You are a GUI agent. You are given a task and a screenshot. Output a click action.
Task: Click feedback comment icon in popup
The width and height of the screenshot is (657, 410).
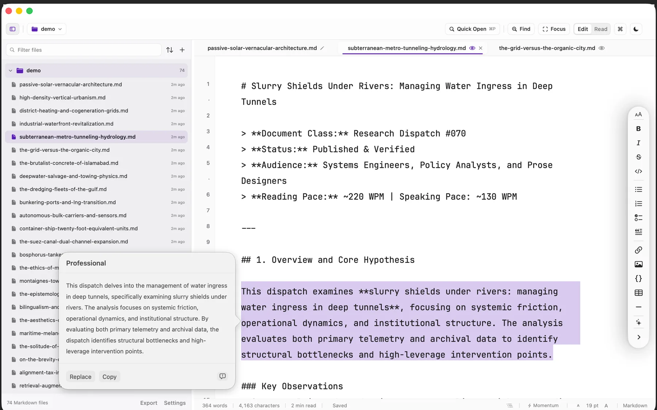(223, 376)
